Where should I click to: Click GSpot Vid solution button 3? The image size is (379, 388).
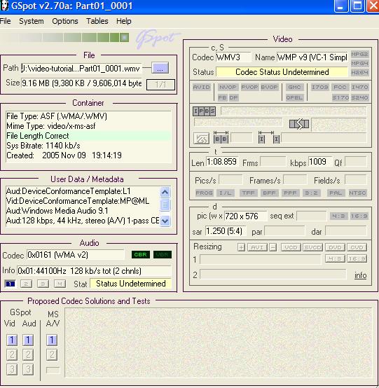12,369
